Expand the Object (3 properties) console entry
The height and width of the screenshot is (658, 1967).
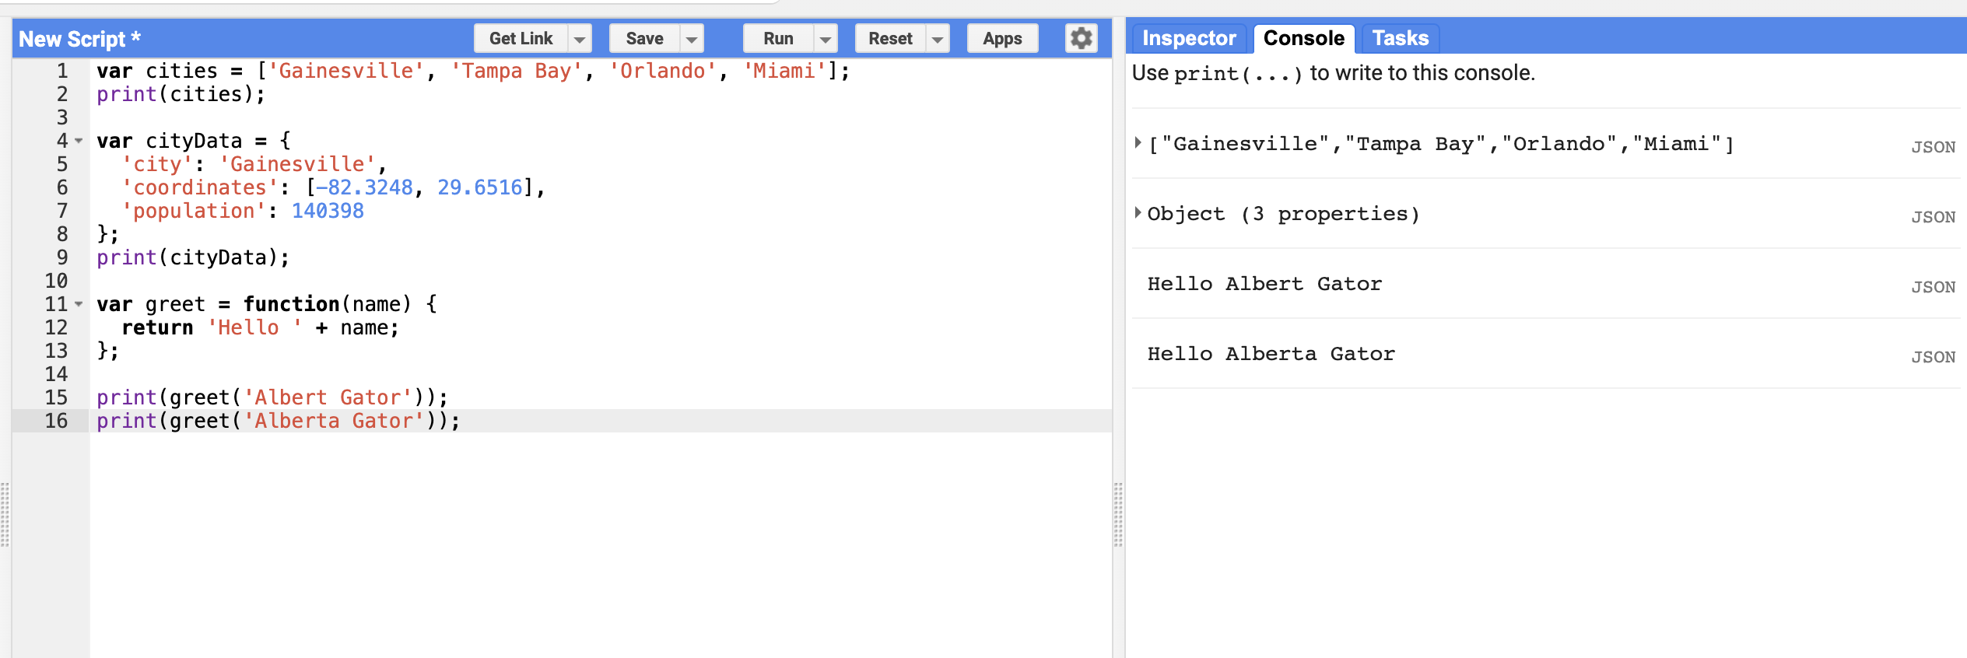coord(1138,212)
